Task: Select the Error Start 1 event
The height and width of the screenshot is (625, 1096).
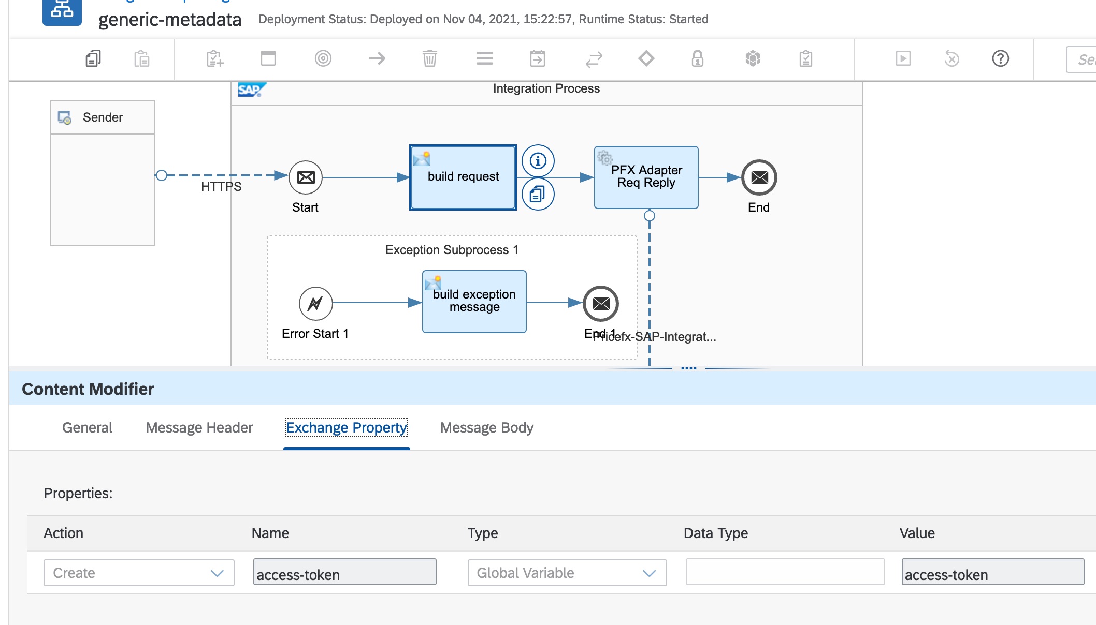Action: point(315,304)
